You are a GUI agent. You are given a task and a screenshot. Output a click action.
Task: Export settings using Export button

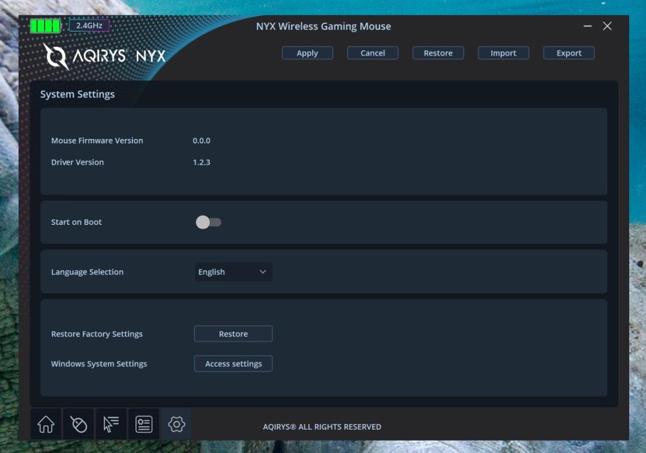point(568,53)
